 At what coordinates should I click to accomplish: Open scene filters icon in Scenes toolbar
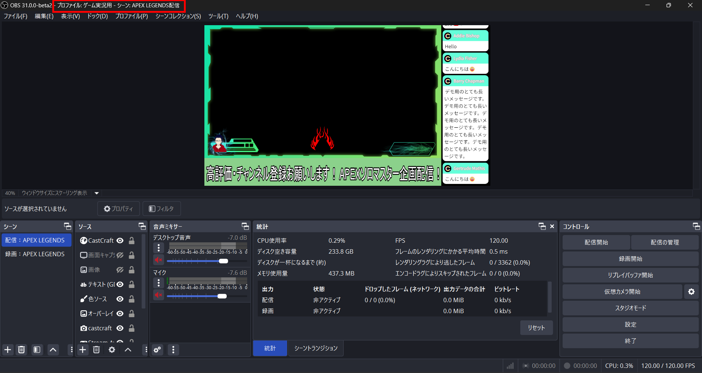click(x=37, y=350)
